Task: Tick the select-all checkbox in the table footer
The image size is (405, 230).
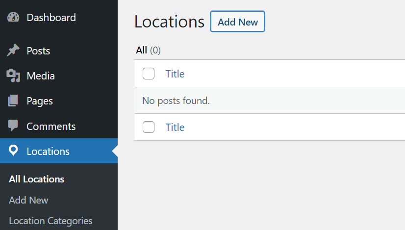Action: (x=149, y=127)
